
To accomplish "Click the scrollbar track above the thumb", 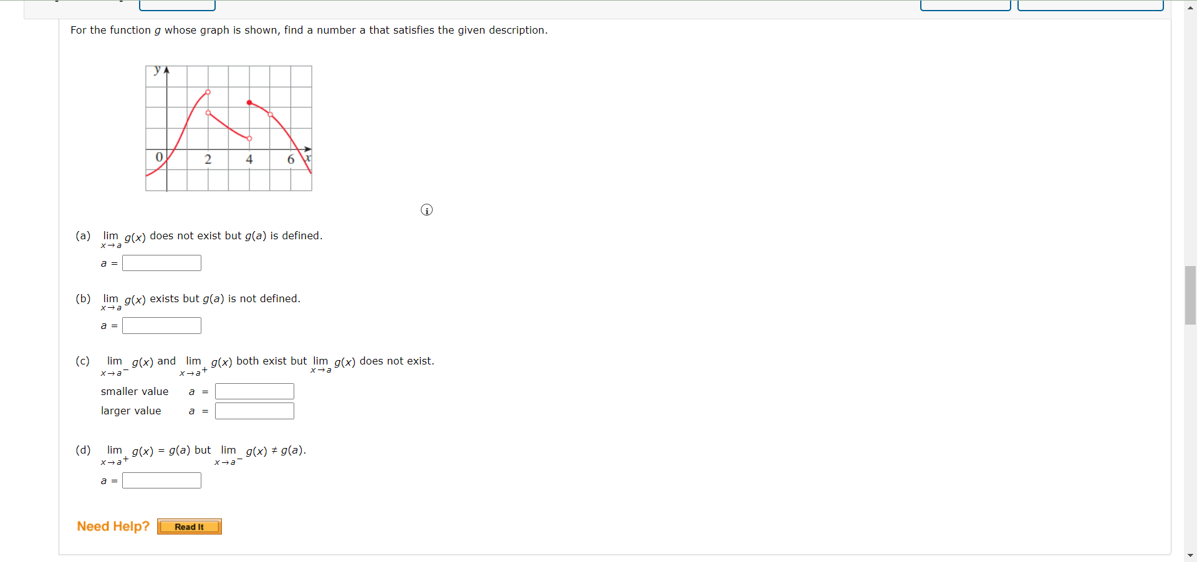I will pos(1190,140).
